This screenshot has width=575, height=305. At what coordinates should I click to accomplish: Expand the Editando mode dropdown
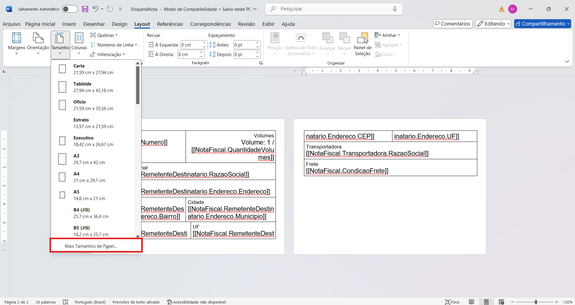pos(493,24)
